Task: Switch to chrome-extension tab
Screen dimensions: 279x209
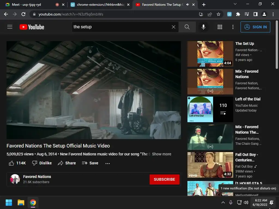Action: (x=100, y=5)
